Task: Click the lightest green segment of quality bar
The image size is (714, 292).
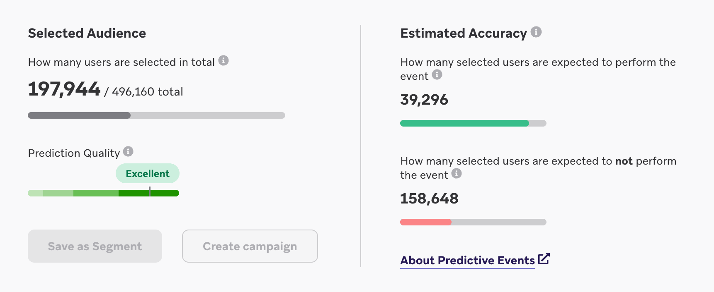Action: tap(36, 193)
